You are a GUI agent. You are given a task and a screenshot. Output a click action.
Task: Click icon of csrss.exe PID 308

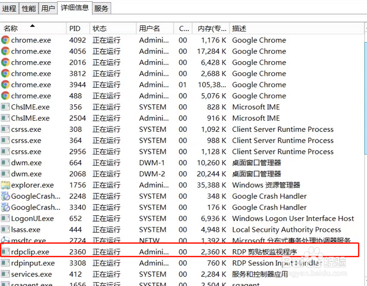pos(5,129)
